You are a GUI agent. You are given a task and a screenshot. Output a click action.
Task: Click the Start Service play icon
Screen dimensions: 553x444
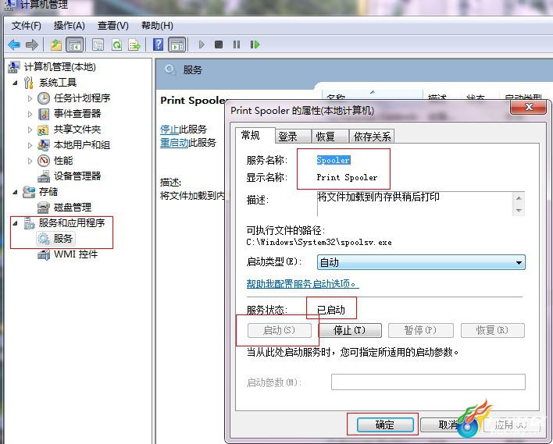202,44
